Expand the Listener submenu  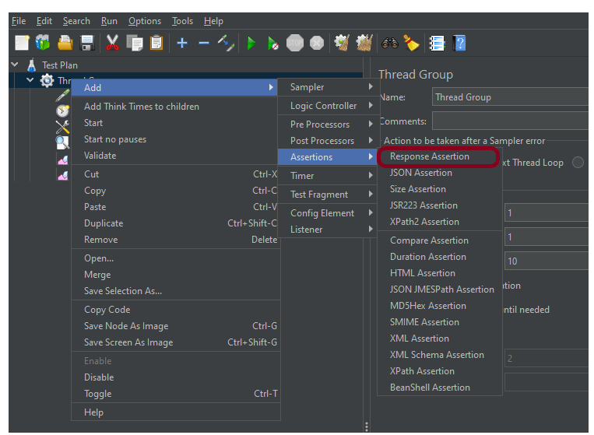(327, 230)
